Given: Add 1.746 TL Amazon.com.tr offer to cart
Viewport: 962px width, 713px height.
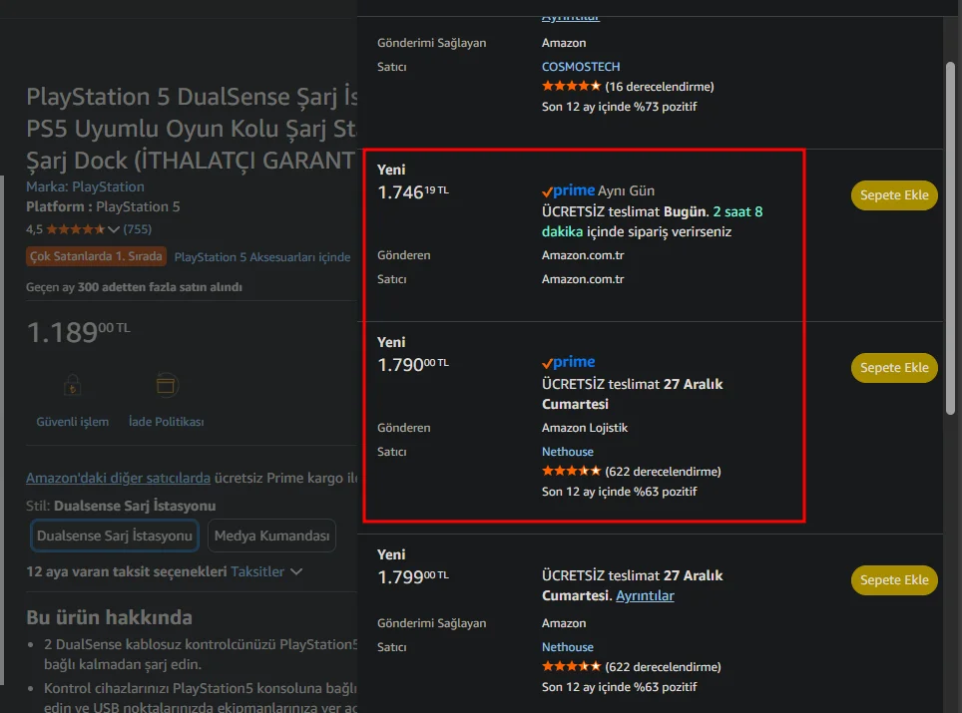Looking at the screenshot, I should pos(894,195).
